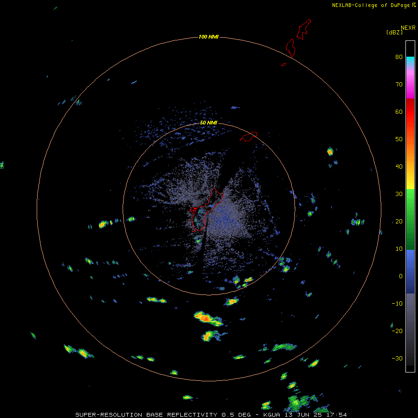
Task: Click the 80 value on the dBZ scale
Action: [x=399, y=57]
